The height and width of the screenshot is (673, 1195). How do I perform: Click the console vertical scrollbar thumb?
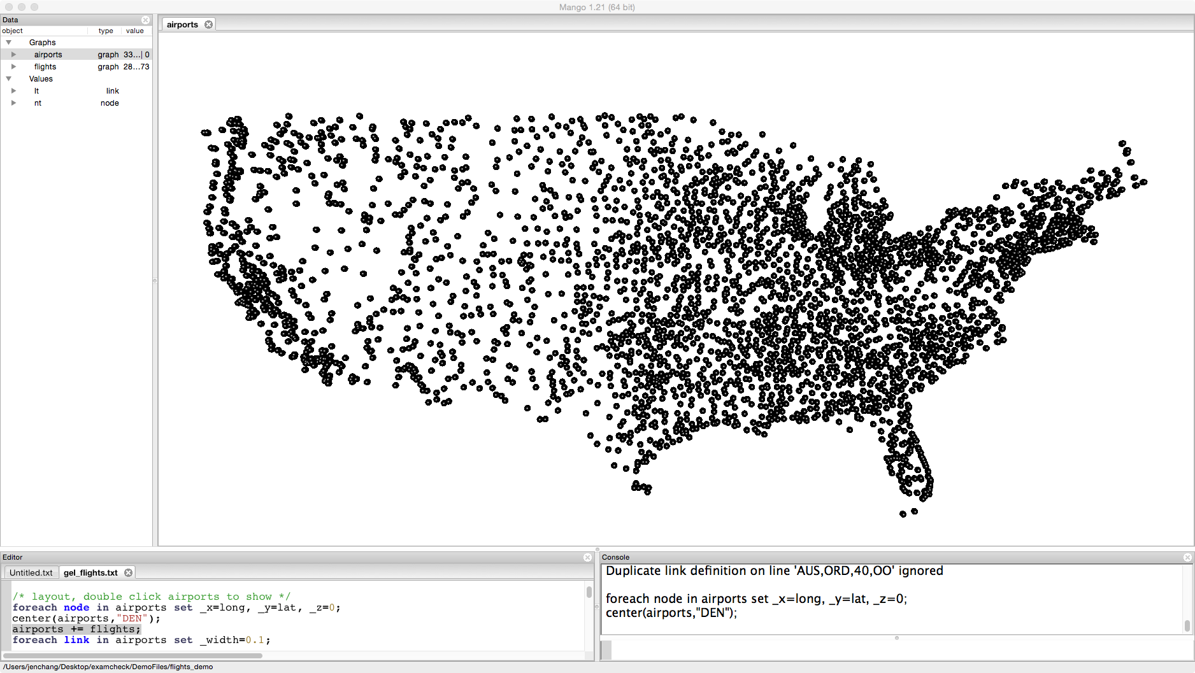tap(1187, 626)
